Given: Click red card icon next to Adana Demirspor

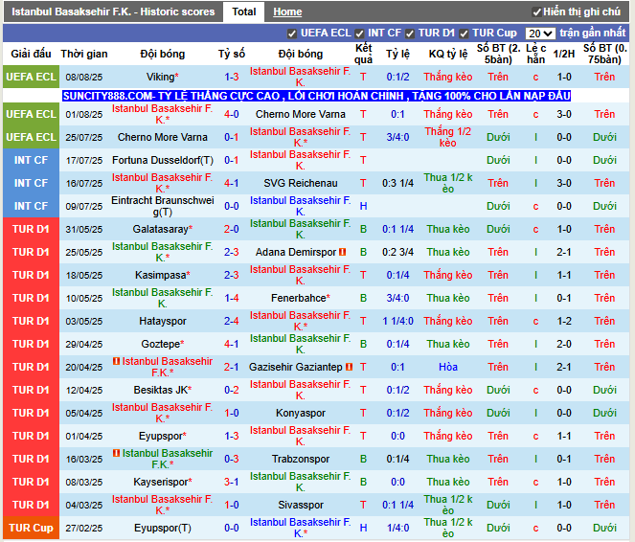Looking at the screenshot, I should 343,252.
